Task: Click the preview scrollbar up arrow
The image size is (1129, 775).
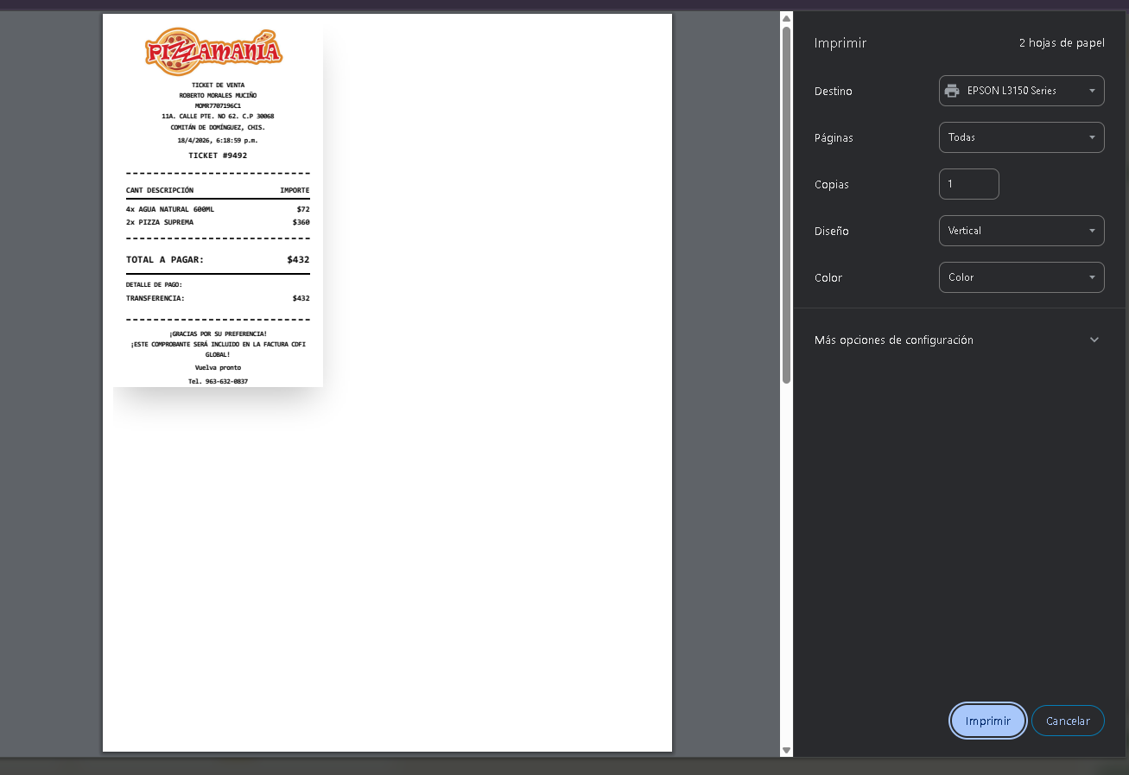Action: (786, 18)
